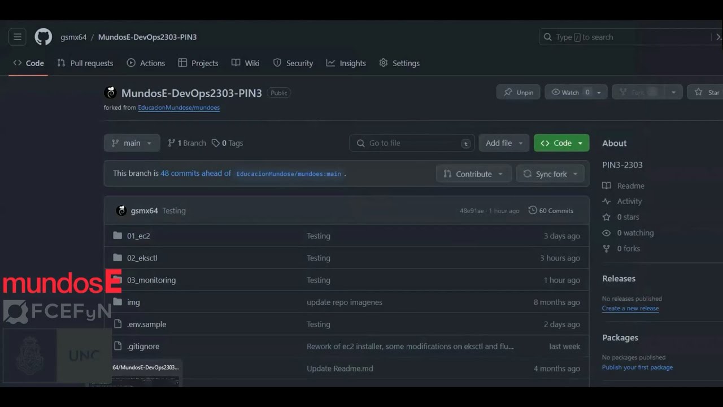Switch to the Code tab
Viewport: 723px width, 407px height.
pyautogui.click(x=28, y=63)
